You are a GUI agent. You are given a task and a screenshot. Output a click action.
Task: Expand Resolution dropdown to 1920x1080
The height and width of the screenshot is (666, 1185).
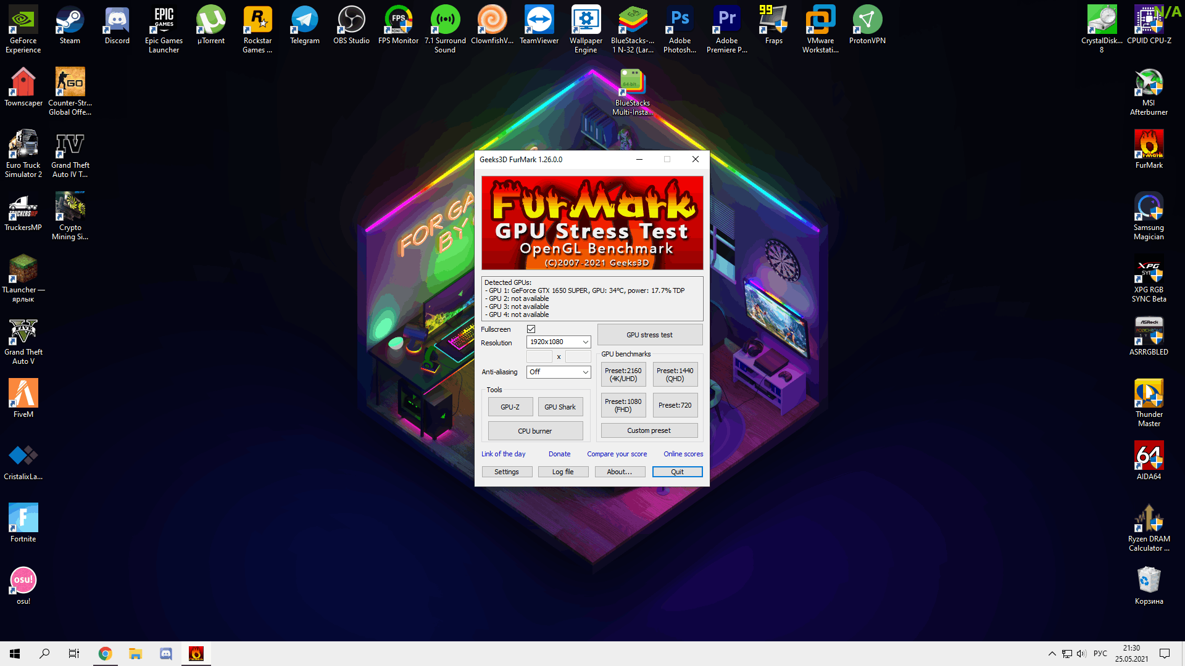click(584, 342)
